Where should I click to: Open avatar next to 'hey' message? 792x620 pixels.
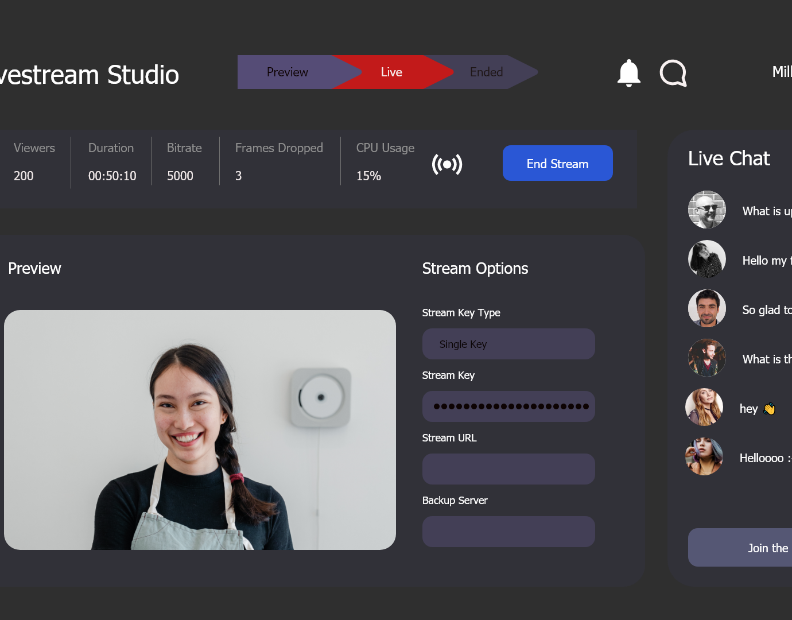(704, 407)
